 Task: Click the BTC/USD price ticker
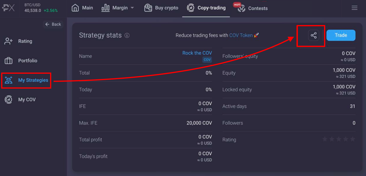pyautogui.click(x=41, y=8)
